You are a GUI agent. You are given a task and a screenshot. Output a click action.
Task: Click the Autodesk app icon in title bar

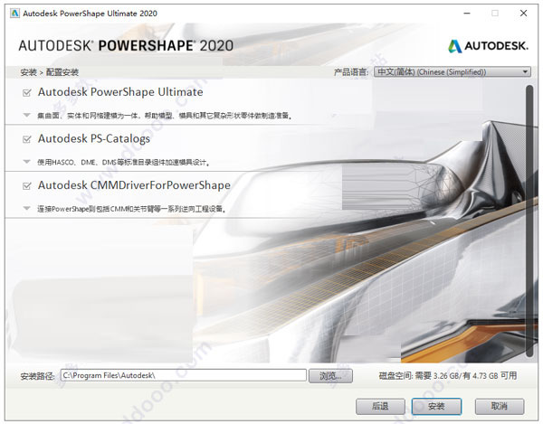click(x=14, y=14)
